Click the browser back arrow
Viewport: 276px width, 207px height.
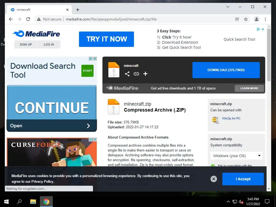coord(11,19)
